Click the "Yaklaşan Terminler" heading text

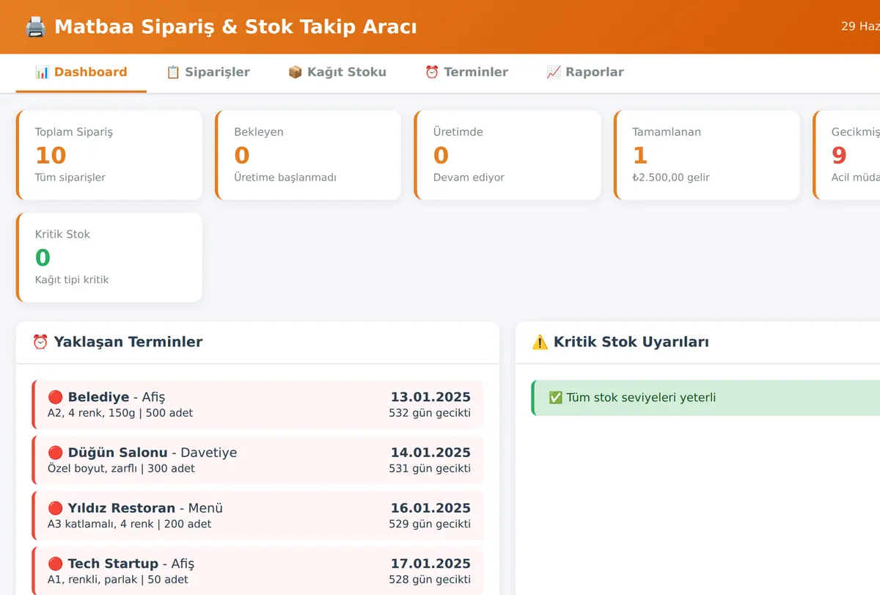pyautogui.click(x=128, y=342)
